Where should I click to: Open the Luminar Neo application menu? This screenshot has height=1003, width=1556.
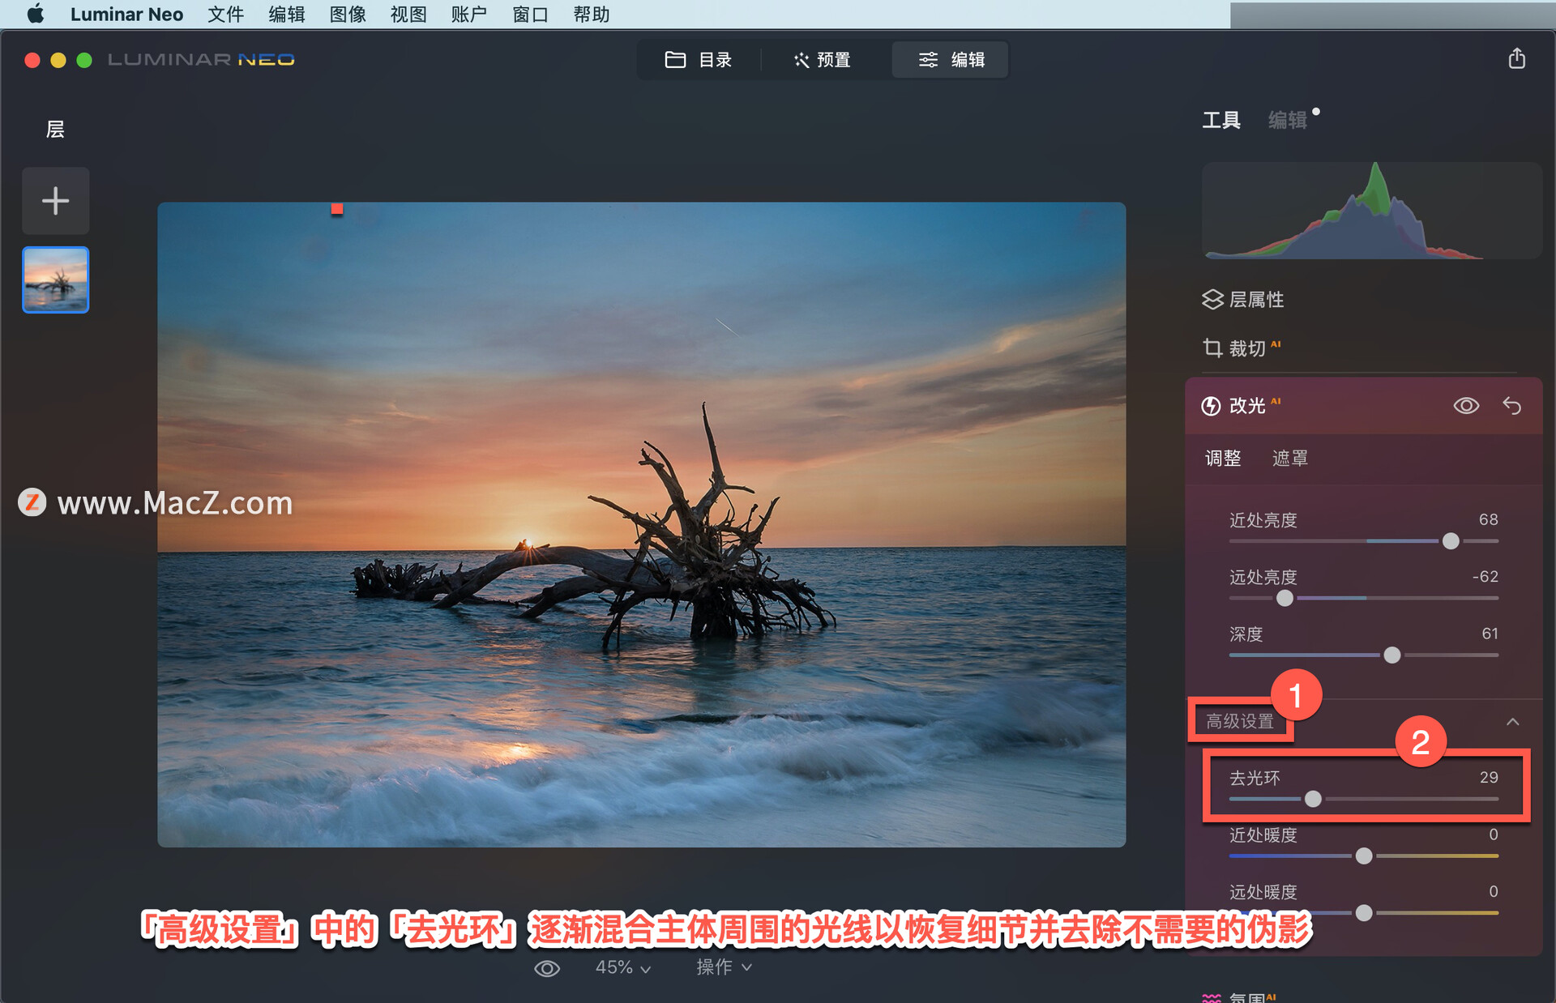pyautogui.click(x=126, y=14)
